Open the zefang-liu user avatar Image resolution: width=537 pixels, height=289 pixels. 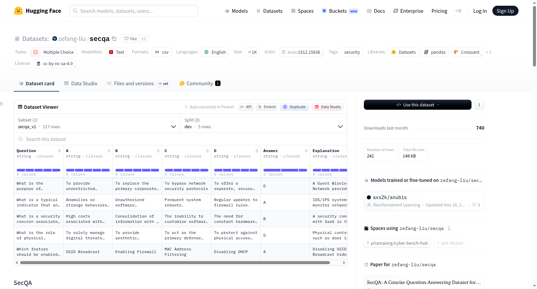(55, 39)
